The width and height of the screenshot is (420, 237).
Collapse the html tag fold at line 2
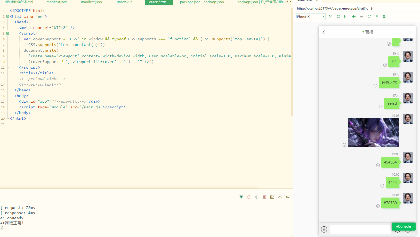(x=7, y=16)
